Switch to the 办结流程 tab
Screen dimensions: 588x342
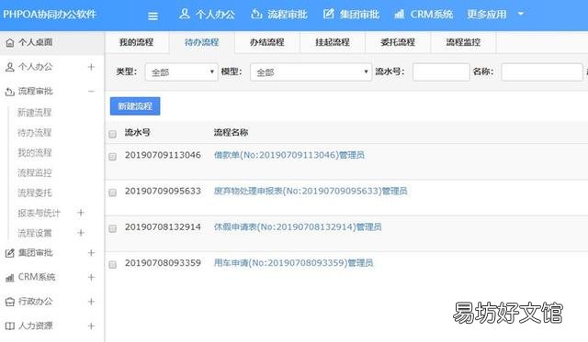[267, 42]
